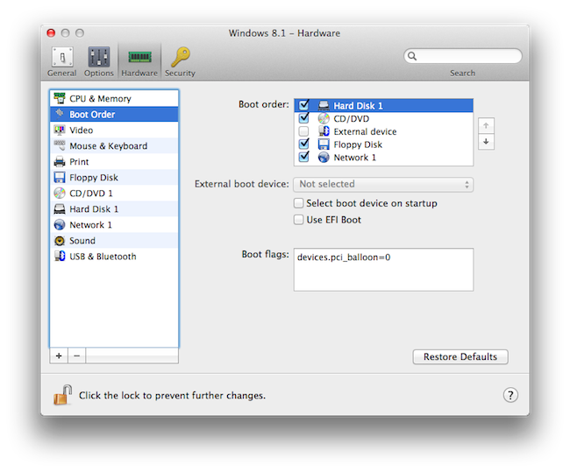Enable Select boot device on startup
The height and width of the screenshot is (472, 570).
click(298, 203)
